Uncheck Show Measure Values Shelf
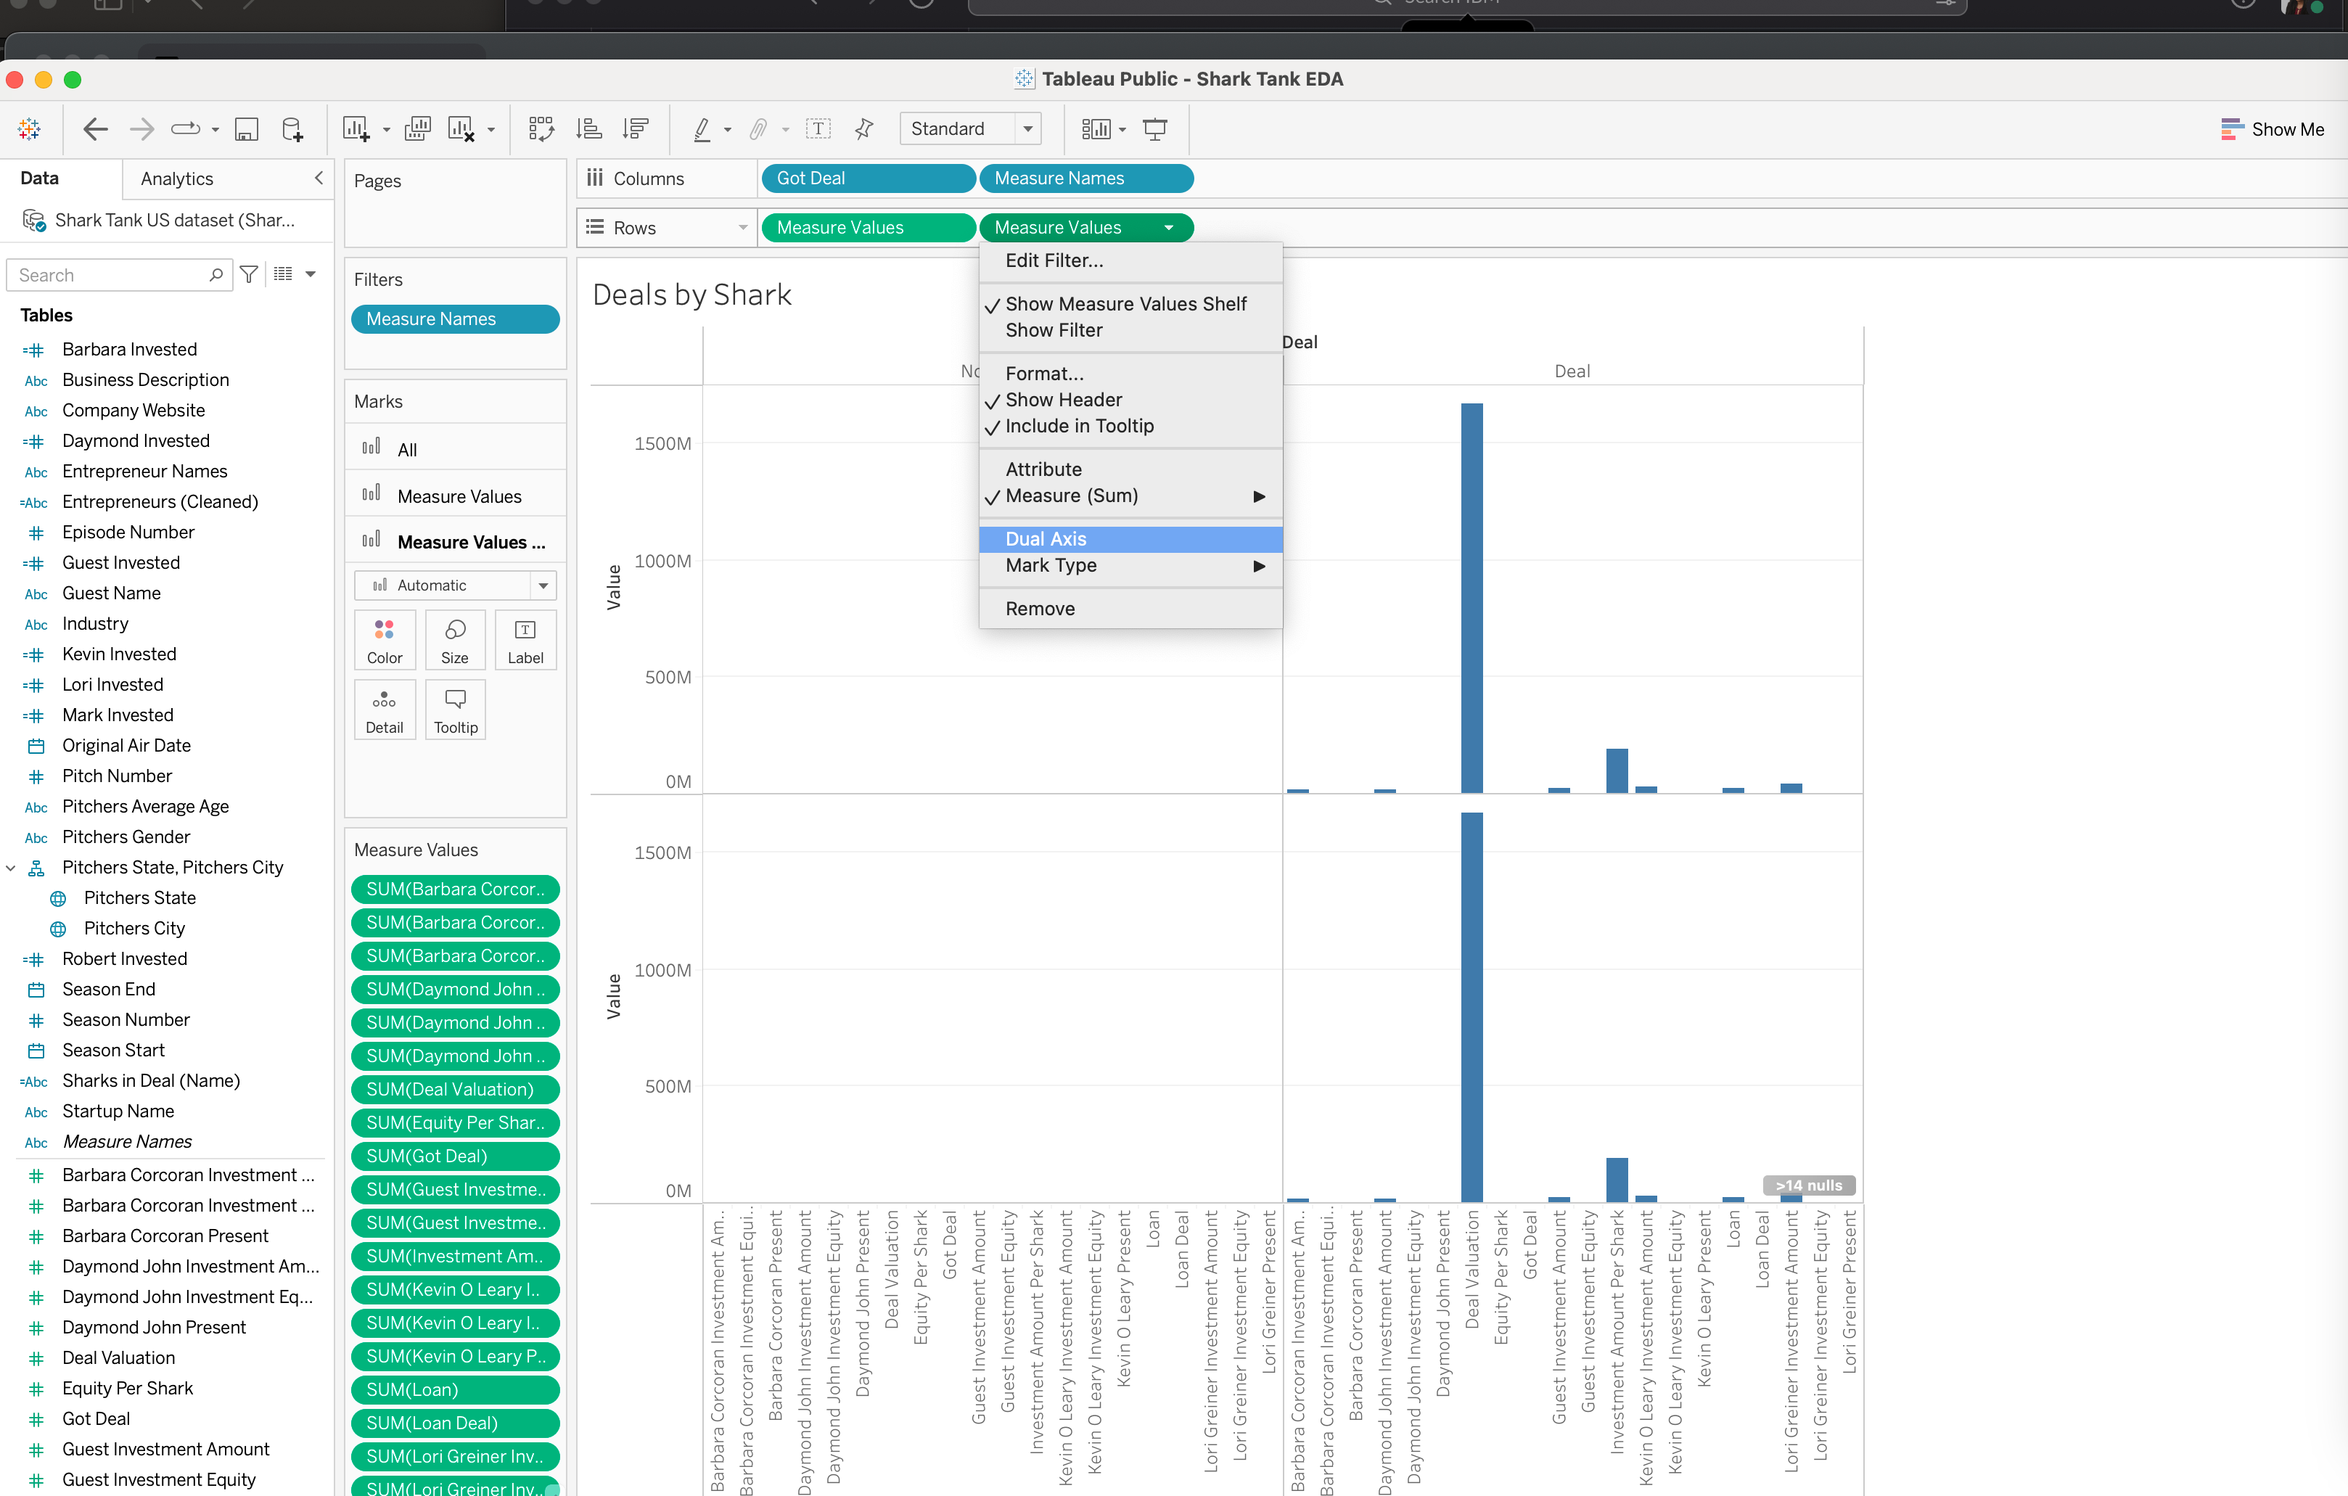Image resolution: width=2348 pixels, height=1496 pixels. click(1125, 304)
